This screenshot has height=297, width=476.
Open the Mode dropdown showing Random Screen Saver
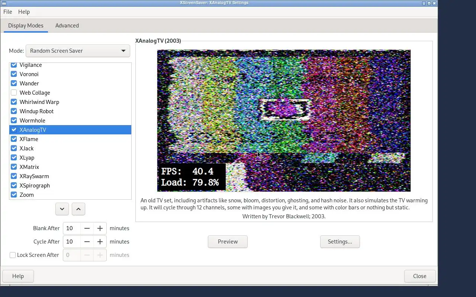(78, 51)
